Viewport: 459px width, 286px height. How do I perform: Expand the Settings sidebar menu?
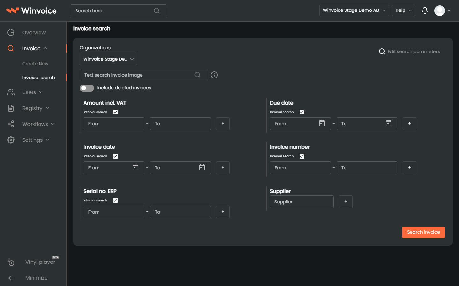tap(47, 140)
